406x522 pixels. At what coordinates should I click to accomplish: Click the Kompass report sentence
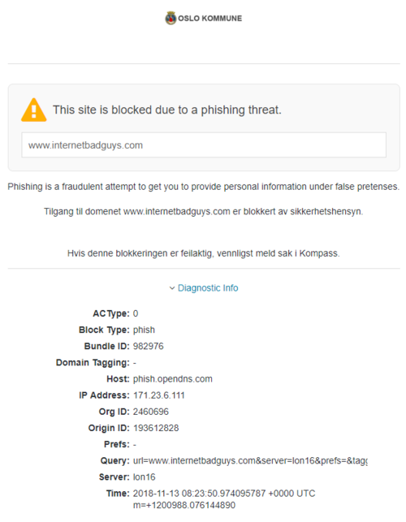click(x=204, y=253)
